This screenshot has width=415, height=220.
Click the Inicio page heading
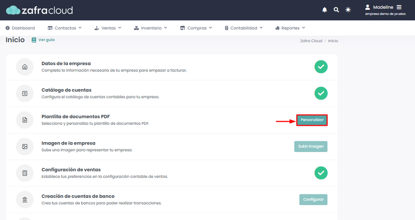(15, 40)
